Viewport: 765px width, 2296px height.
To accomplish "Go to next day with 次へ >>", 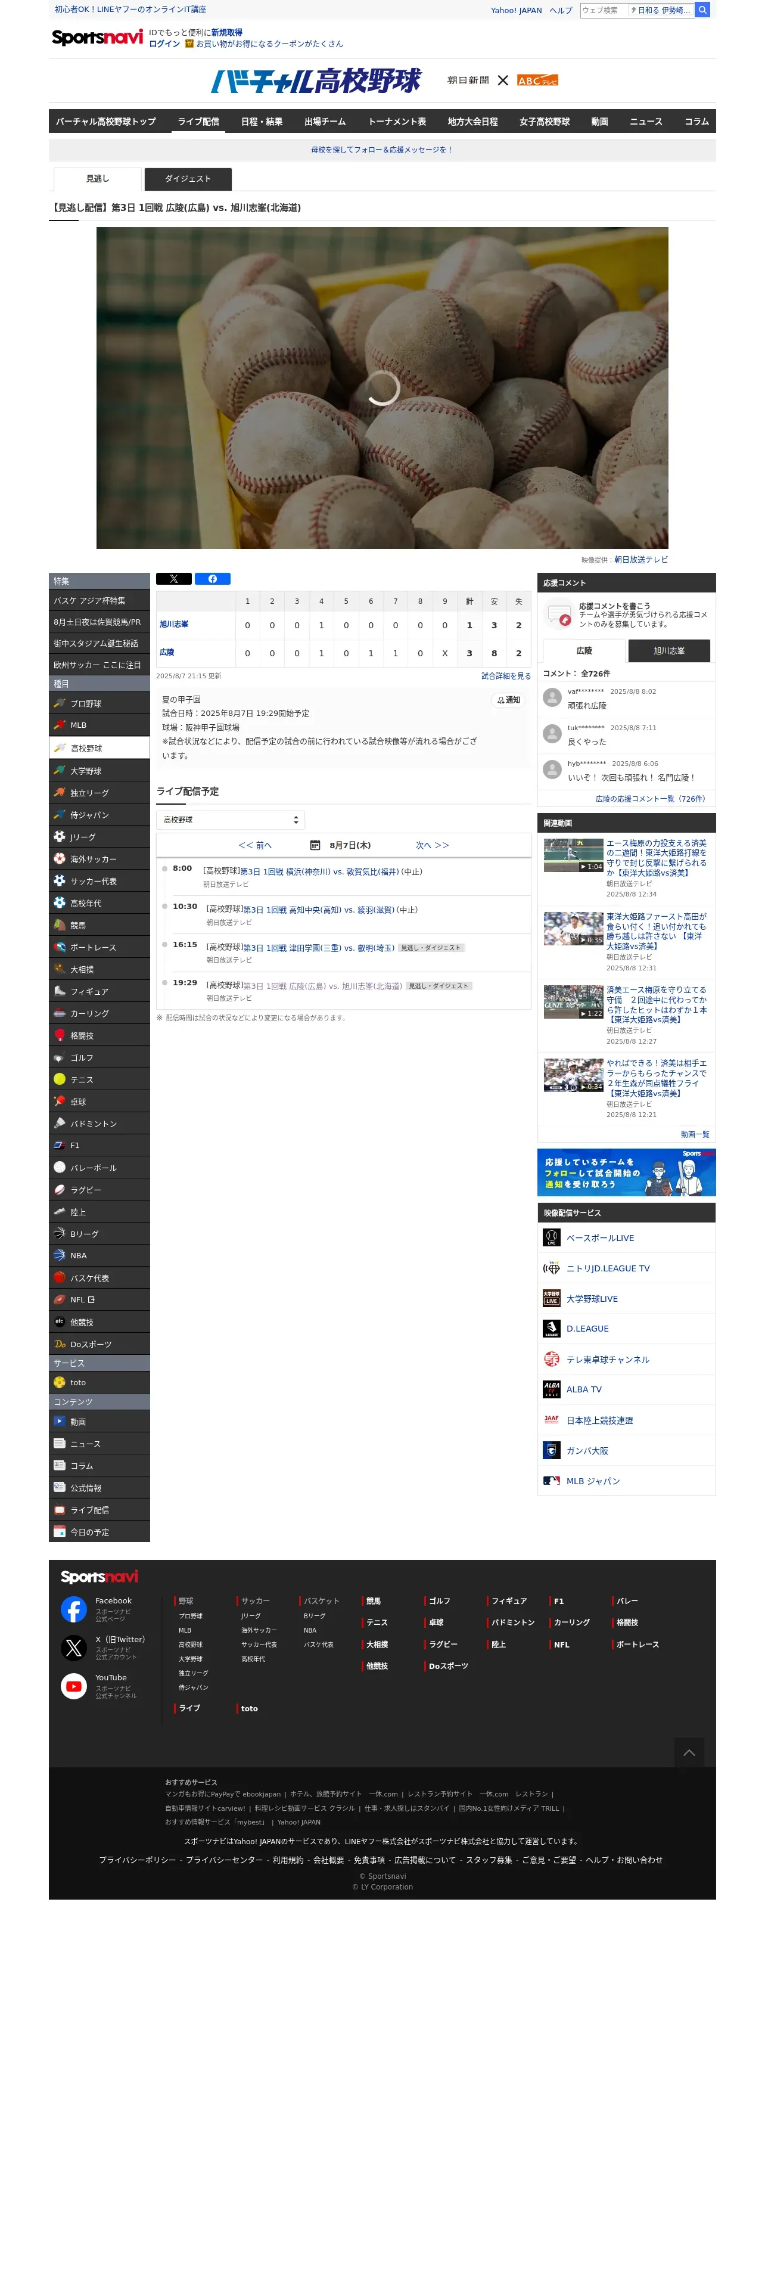I will 432,845.
